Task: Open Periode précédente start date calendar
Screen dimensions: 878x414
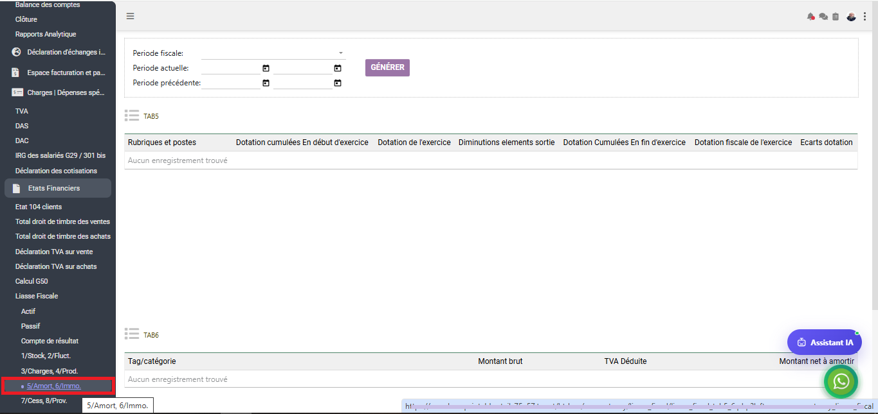Action: 266,83
